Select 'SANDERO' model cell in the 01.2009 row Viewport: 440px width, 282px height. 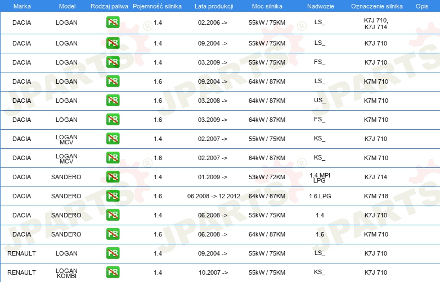point(66,177)
